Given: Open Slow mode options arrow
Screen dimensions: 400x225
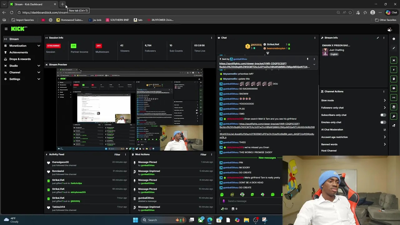Looking at the screenshot, I should (384, 100).
